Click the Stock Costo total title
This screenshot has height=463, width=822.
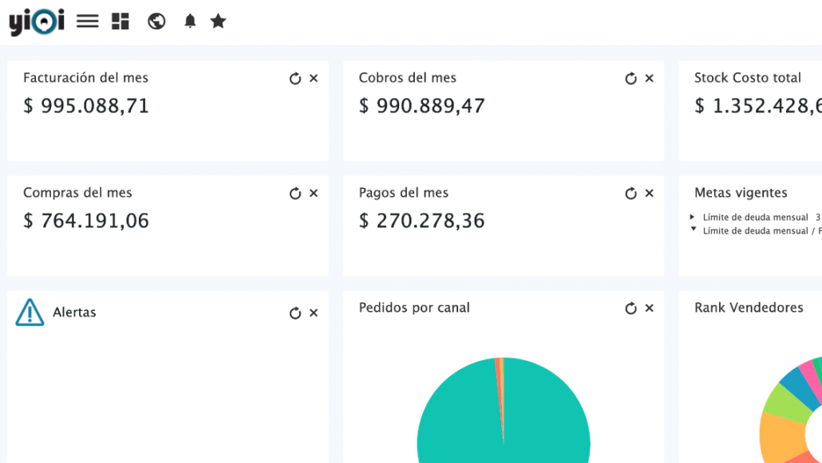[x=748, y=78]
